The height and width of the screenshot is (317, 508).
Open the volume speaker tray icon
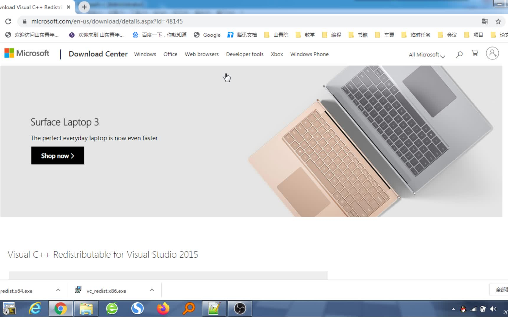tap(493, 309)
